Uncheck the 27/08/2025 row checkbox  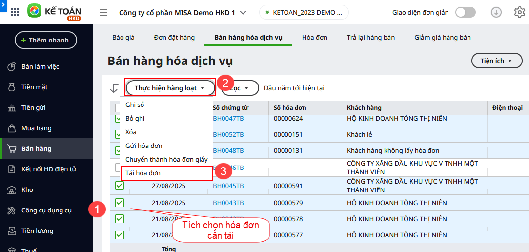click(120, 186)
